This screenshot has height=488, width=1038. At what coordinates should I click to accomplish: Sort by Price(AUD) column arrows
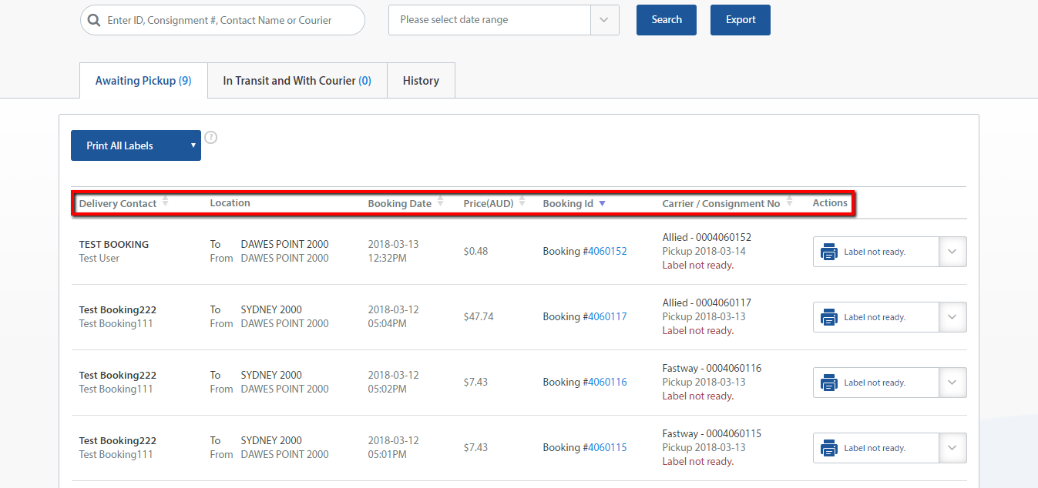522,202
